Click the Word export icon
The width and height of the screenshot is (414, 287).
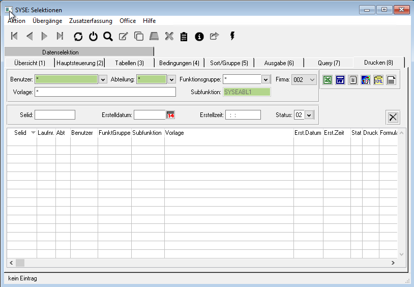click(340, 80)
